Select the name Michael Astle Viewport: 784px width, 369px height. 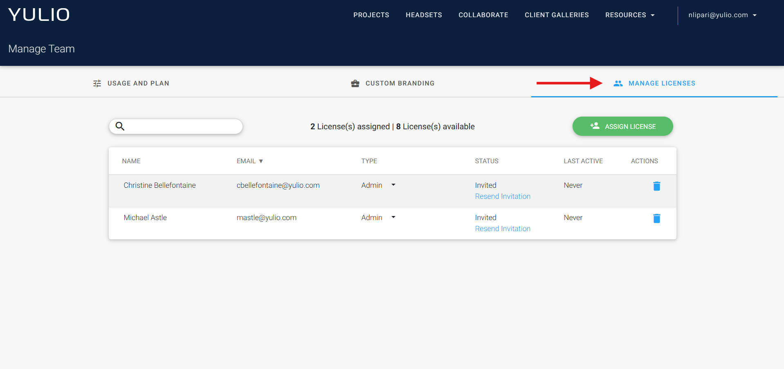(x=145, y=218)
